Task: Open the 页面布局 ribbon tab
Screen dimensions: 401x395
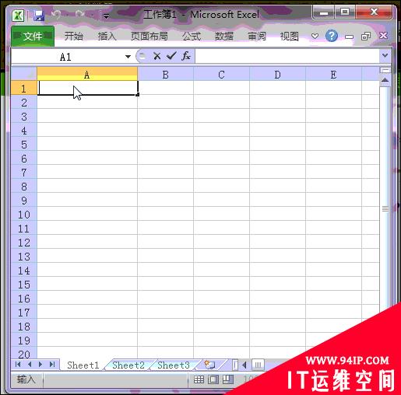Action: point(149,36)
